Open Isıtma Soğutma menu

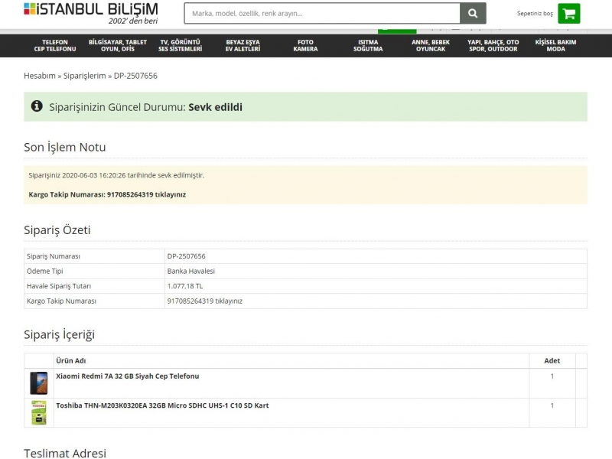pos(368,46)
